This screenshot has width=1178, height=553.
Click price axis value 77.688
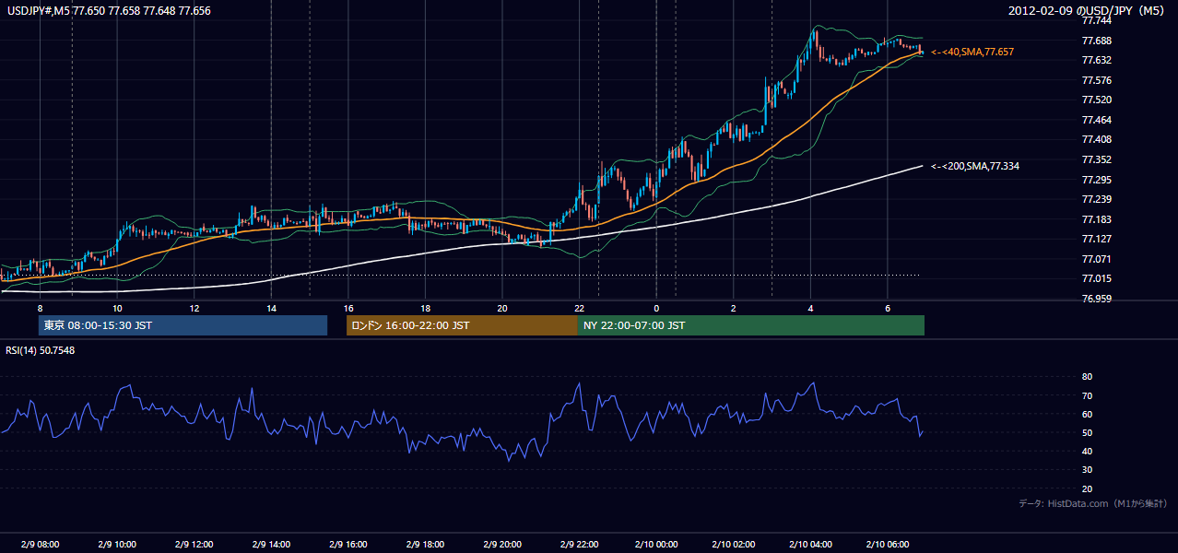click(x=1097, y=41)
